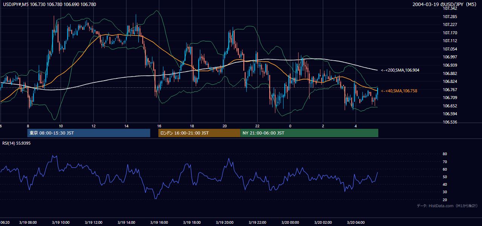Click the 3/19 12:00 time label
482x226 pixels.
point(94,223)
